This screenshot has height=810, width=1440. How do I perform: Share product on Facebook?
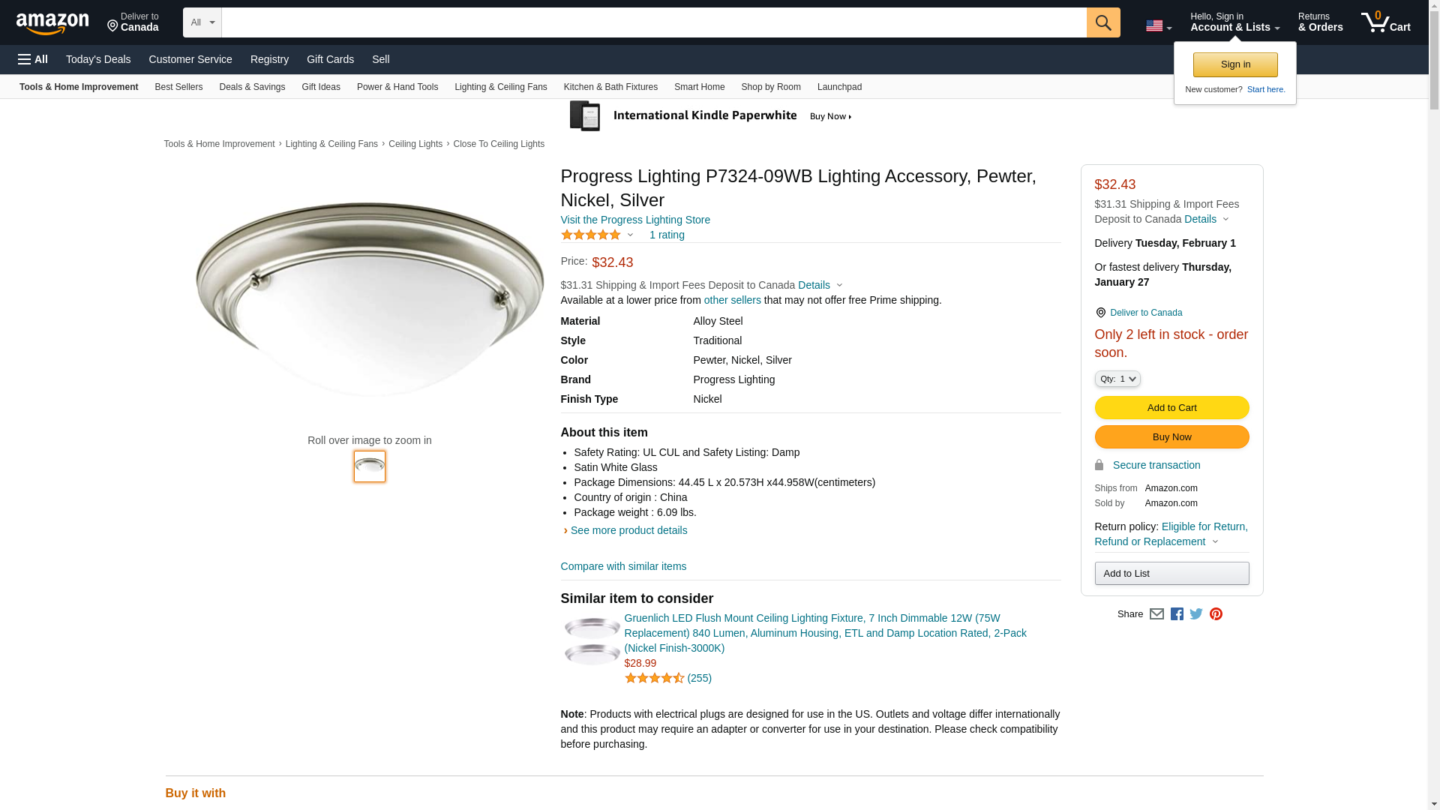click(1177, 614)
